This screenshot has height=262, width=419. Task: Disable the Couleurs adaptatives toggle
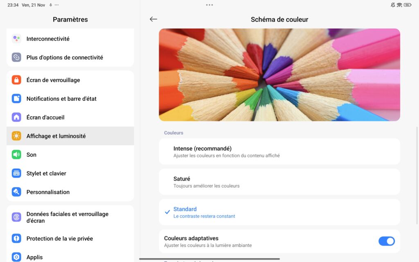(x=386, y=241)
